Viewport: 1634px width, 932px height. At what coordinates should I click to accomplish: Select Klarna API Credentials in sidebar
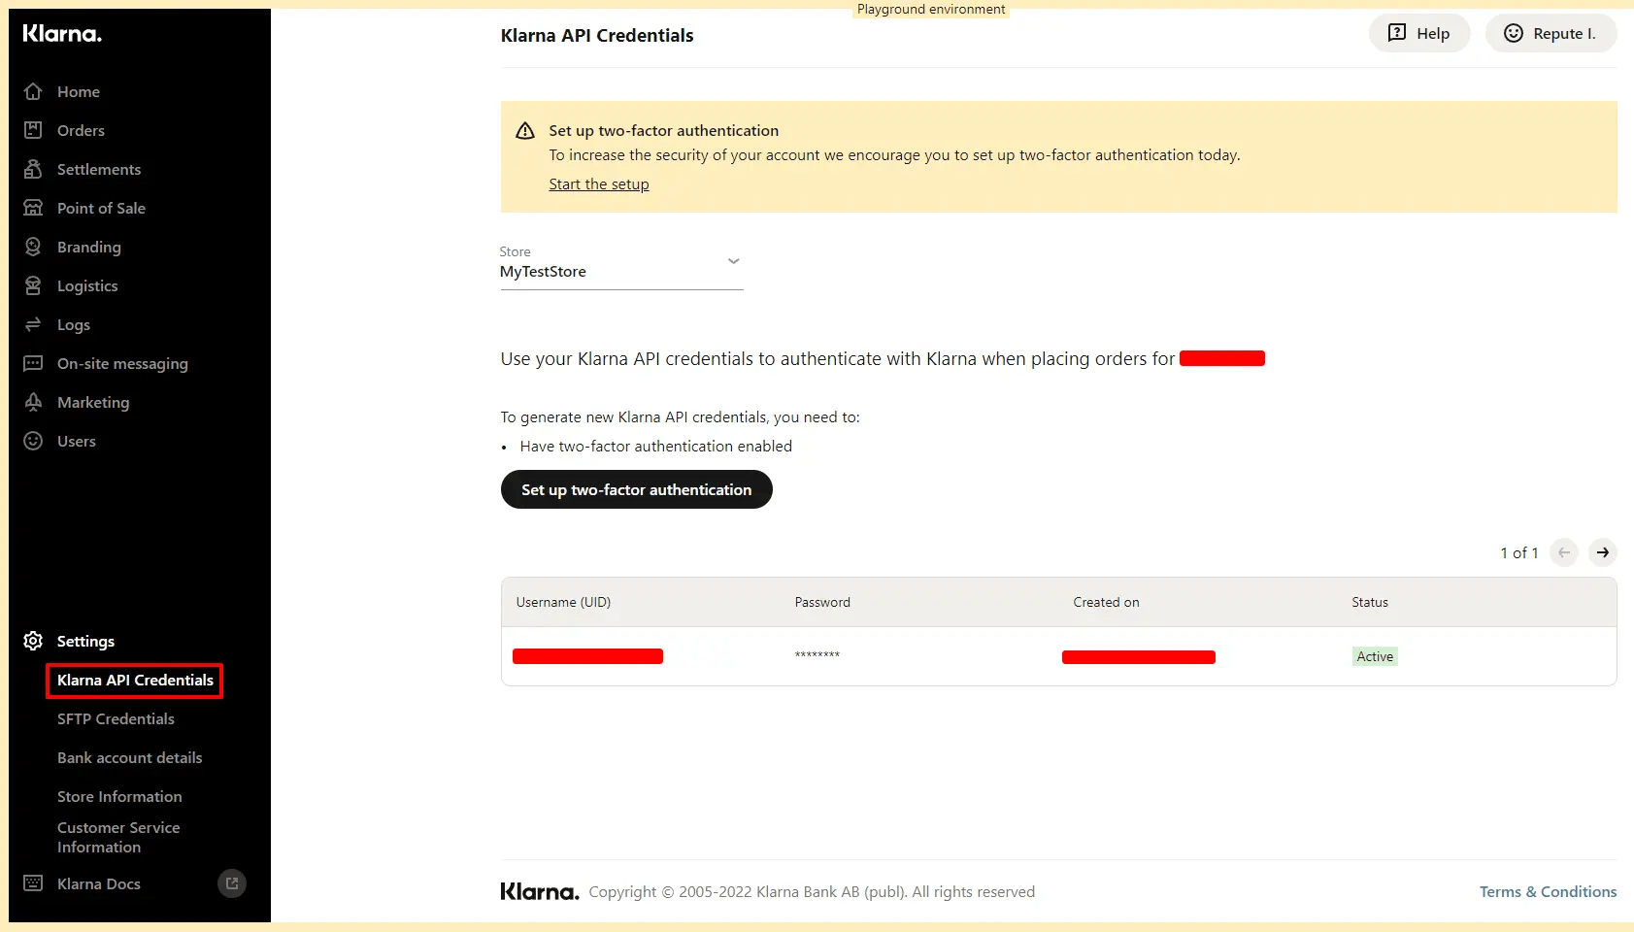(134, 681)
